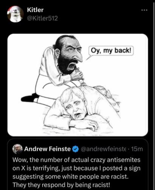Click the word 'antisemites' in quoted post
The height and width of the screenshot is (190, 155).
124,160
